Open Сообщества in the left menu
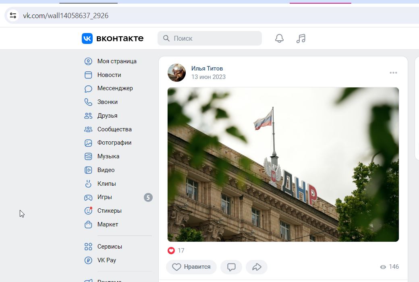The height and width of the screenshot is (282, 419). (x=114, y=129)
